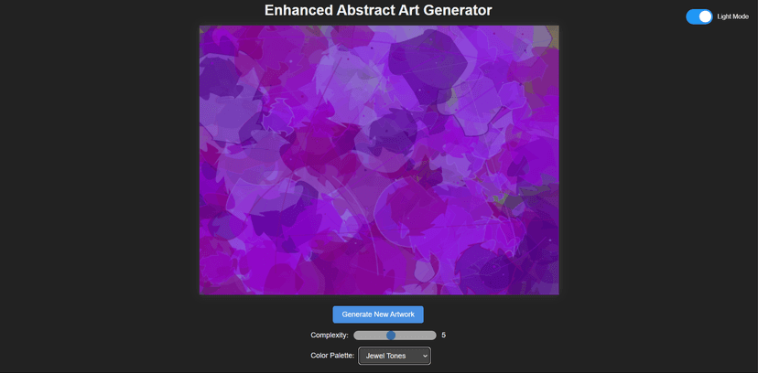Screen dimensions: 758x373
Task: Expand the palette list via its chevron arrow
Action: [425, 356]
